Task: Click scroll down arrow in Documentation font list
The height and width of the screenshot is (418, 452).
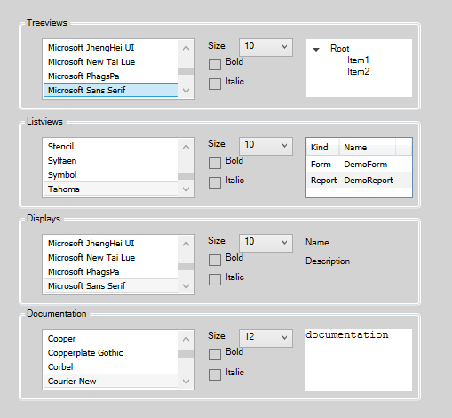Action: 186,382
